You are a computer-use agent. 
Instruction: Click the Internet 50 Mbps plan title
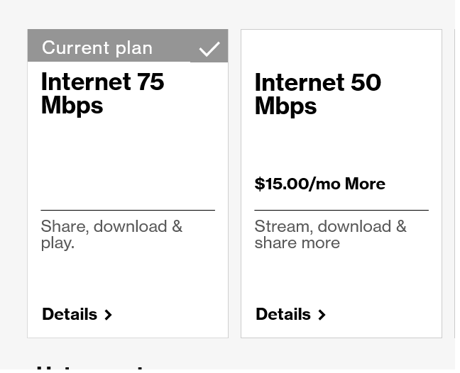pyautogui.click(x=317, y=94)
